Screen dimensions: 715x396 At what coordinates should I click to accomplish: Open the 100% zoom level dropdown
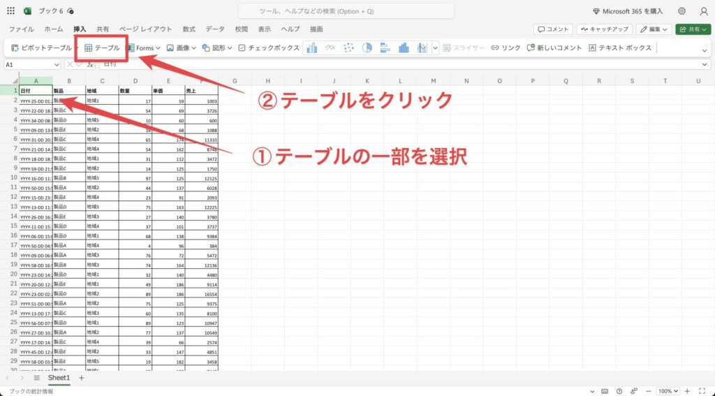[668, 391]
